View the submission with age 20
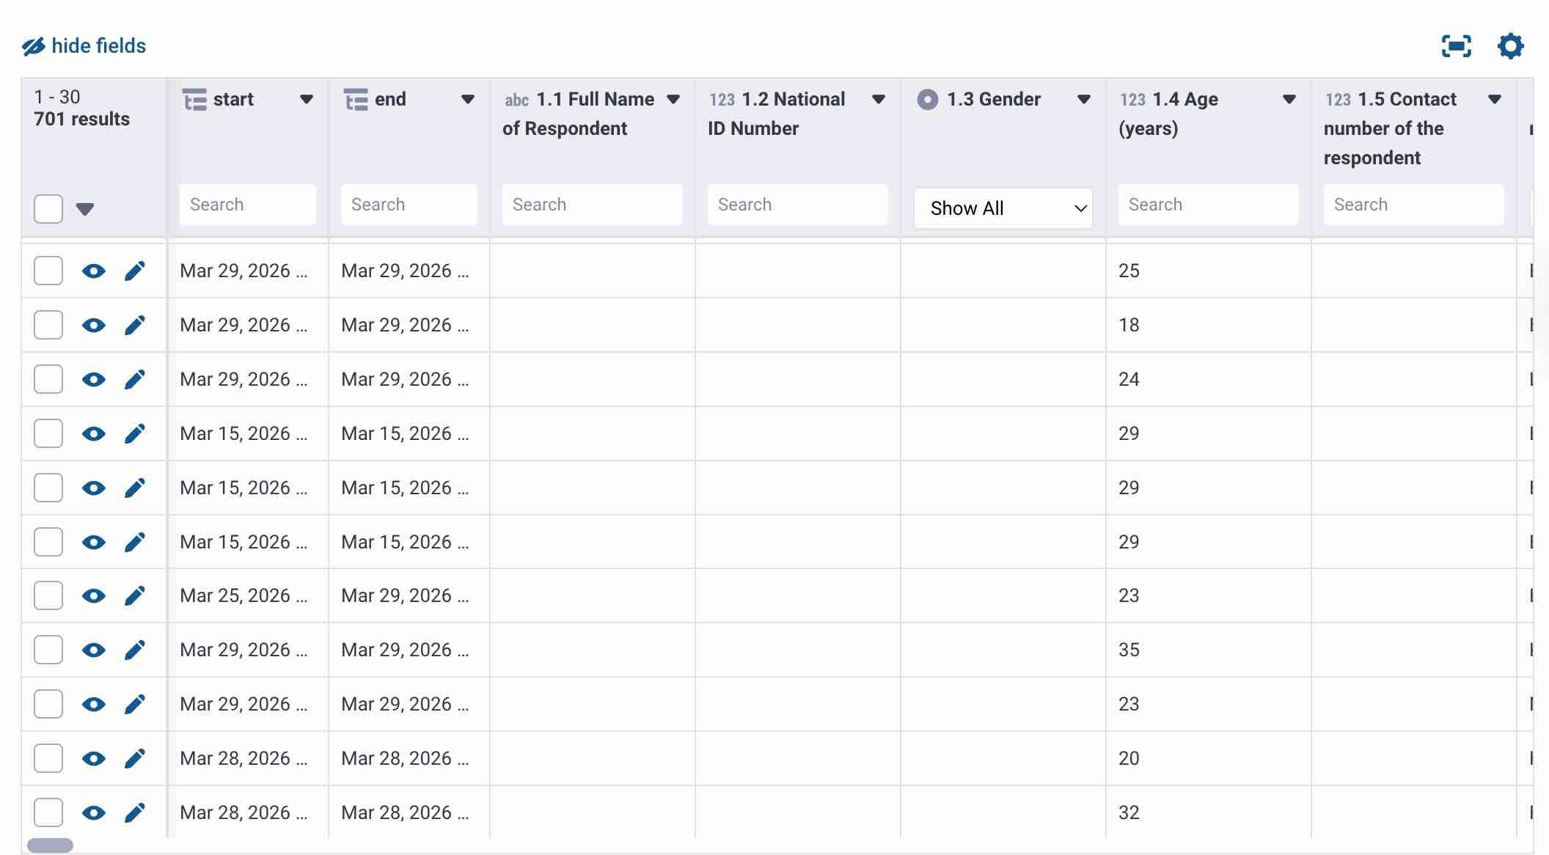Screen dimensions: 1549x855 tap(93, 759)
